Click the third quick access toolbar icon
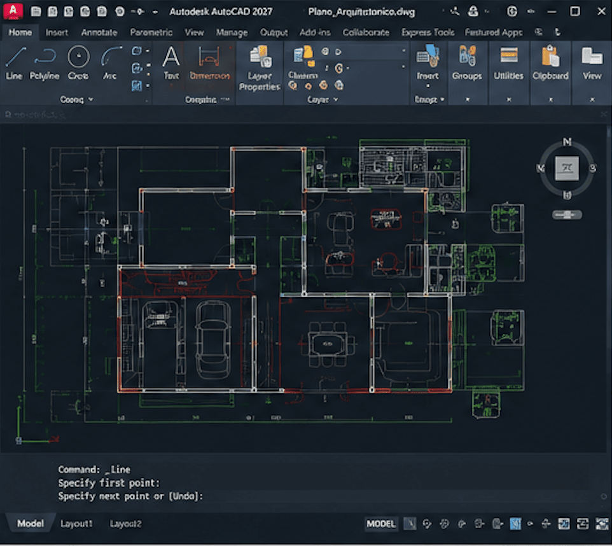Viewport: 612px width, 546px height. (69, 11)
